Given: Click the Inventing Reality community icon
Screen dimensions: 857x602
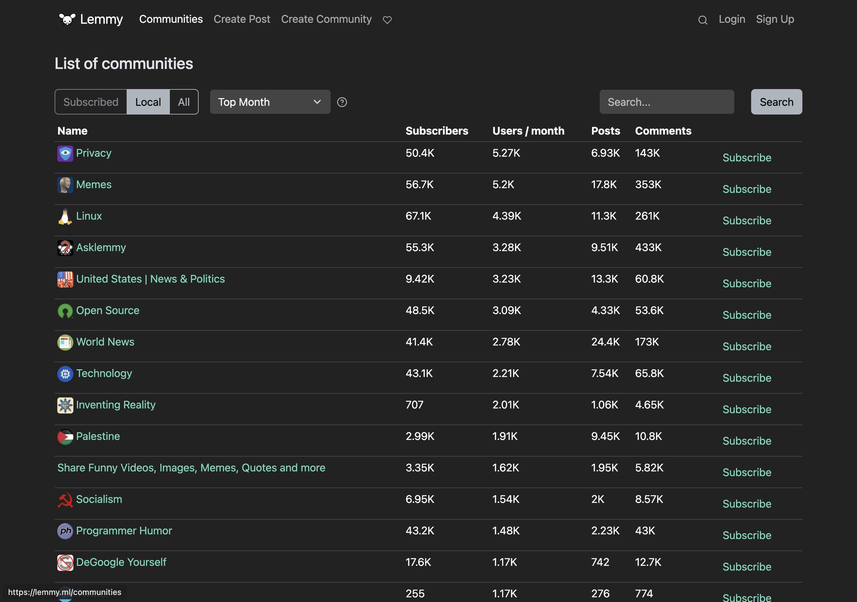Looking at the screenshot, I should point(65,405).
